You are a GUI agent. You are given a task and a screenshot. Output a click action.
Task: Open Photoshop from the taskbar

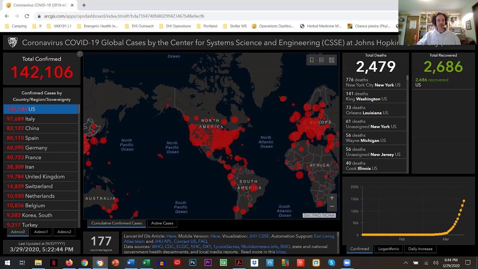tap(193, 263)
